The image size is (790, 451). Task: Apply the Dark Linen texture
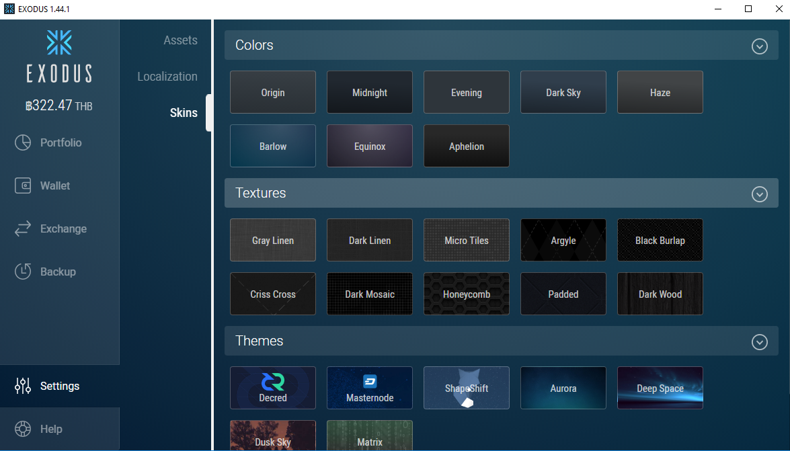(x=370, y=241)
